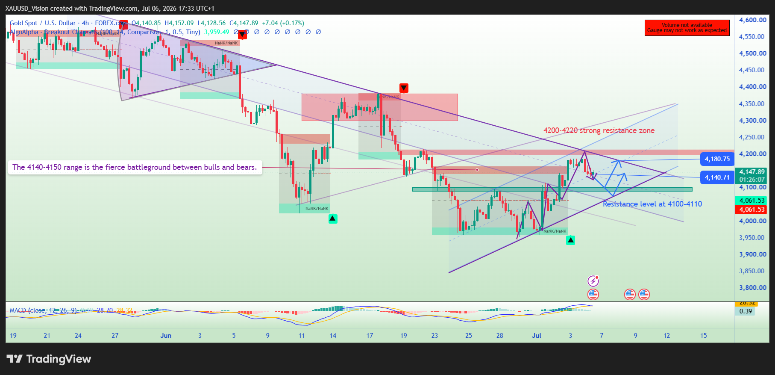Click the low price L4,128.56

[x=211, y=23]
